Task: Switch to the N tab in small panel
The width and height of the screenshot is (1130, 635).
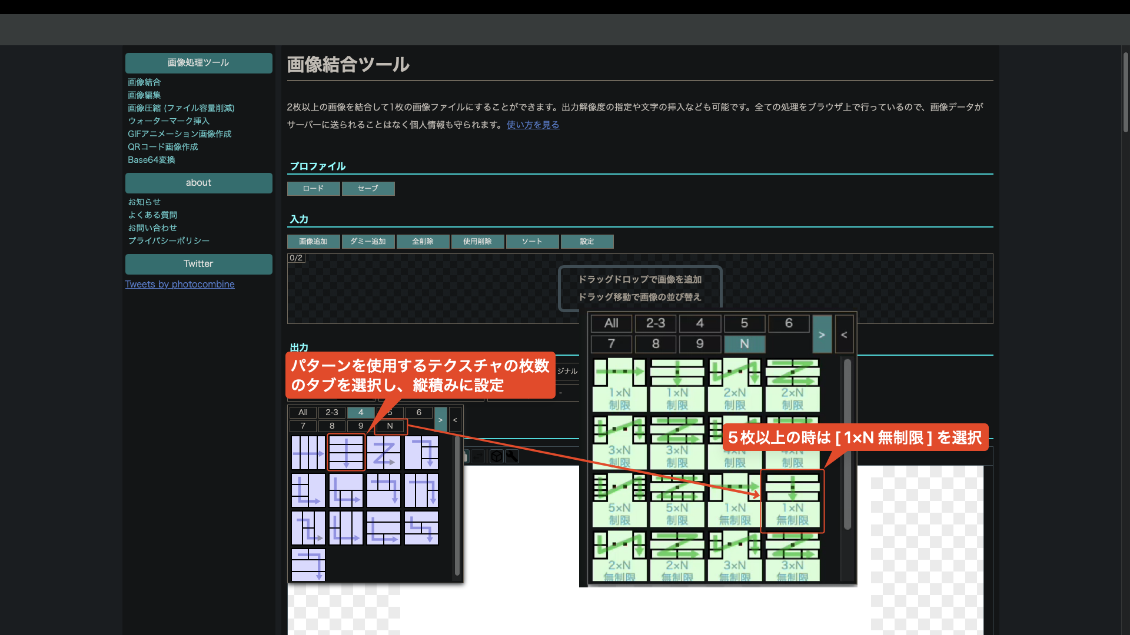Action: (390, 426)
